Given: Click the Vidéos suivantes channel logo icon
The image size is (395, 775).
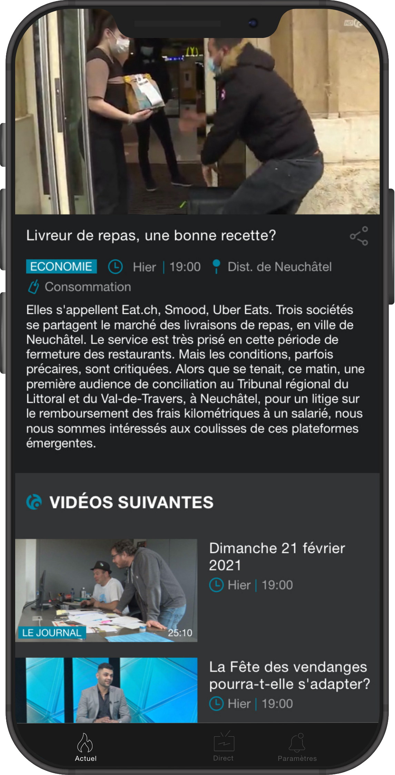Looking at the screenshot, I should (34, 502).
